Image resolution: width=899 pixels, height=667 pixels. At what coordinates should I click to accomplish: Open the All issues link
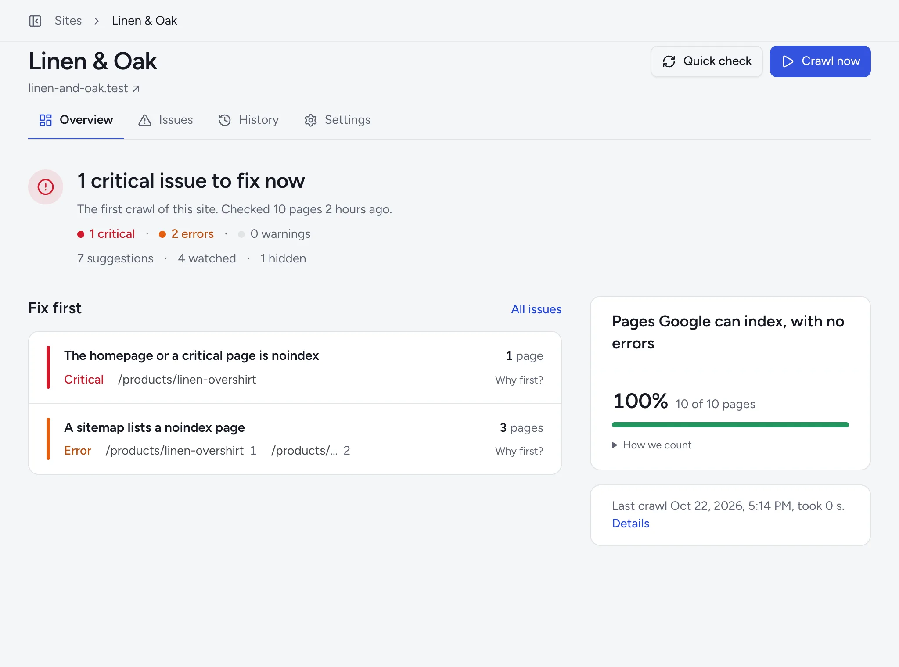tap(536, 309)
